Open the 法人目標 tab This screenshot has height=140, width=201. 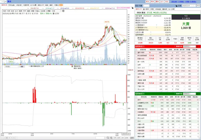(171, 9)
